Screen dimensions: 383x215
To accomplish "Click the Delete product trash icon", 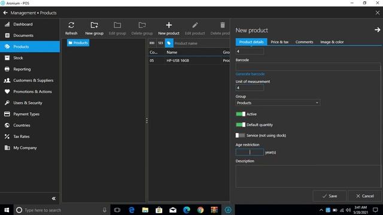I will (223, 25).
